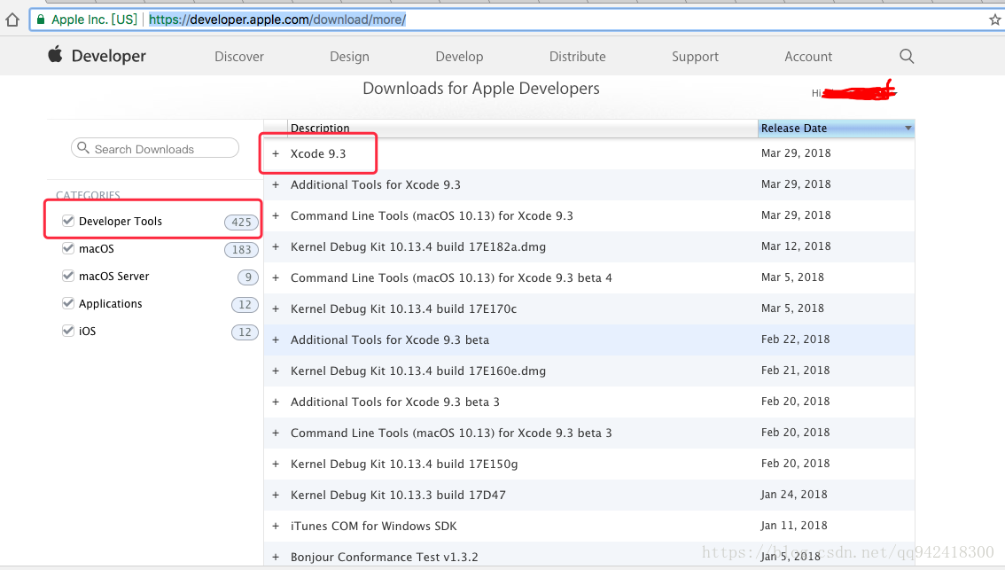This screenshot has width=1005, height=570.
Task: Expand Kernel Debug Kit build 17E170c
Action: point(276,309)
